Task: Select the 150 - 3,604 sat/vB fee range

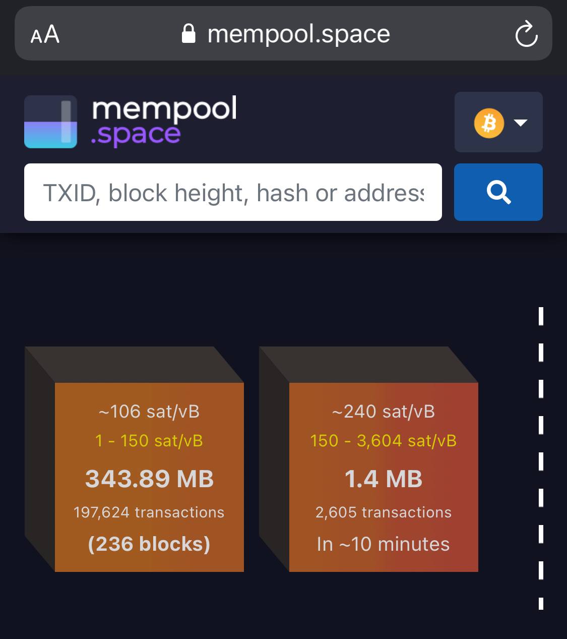Action: click(x=384, y=441)
